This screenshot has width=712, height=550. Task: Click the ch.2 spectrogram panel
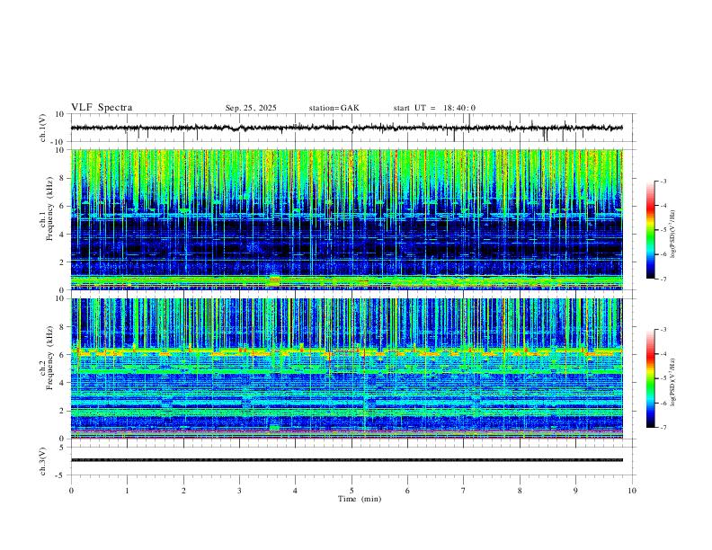coord(347,368)
